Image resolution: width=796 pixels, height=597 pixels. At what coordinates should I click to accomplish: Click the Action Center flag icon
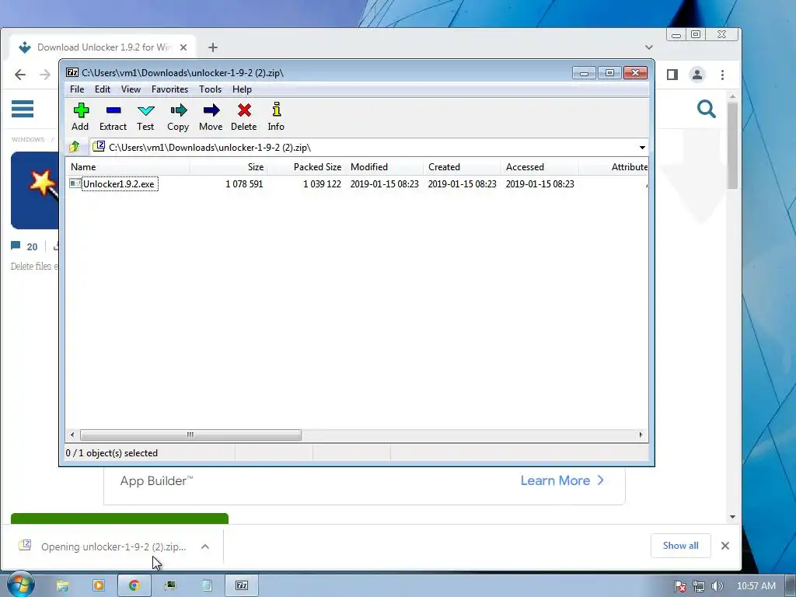[x=679, y=586]
